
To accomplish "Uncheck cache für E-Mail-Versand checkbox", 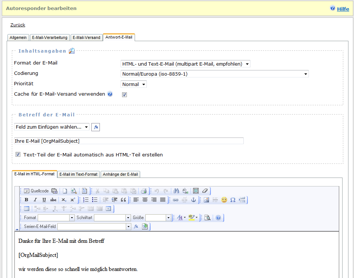I will (125, 95).
